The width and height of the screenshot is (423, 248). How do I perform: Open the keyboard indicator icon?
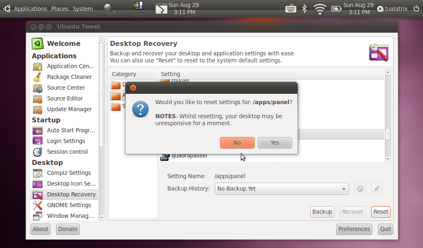290,9
